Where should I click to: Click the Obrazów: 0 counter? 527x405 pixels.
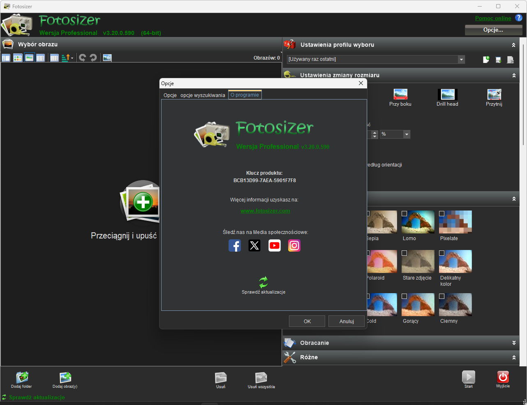[267, 58]
